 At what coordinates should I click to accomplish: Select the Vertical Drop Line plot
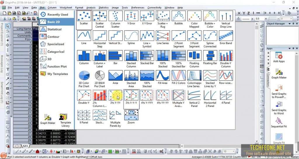[226, 19]
